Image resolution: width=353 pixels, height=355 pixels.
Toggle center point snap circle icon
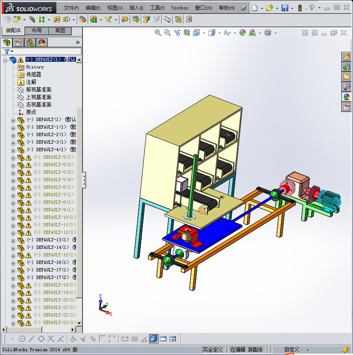click(22, 339)
